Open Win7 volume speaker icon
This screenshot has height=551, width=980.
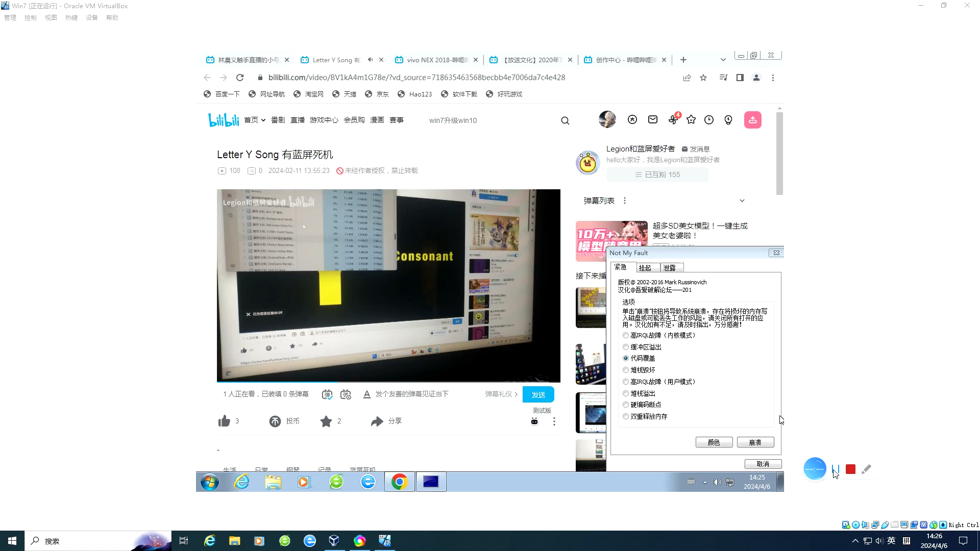(717, 482)
